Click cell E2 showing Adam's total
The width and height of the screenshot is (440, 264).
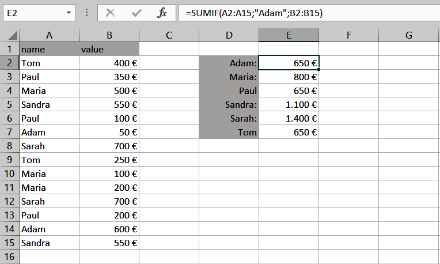coord(289,63)
